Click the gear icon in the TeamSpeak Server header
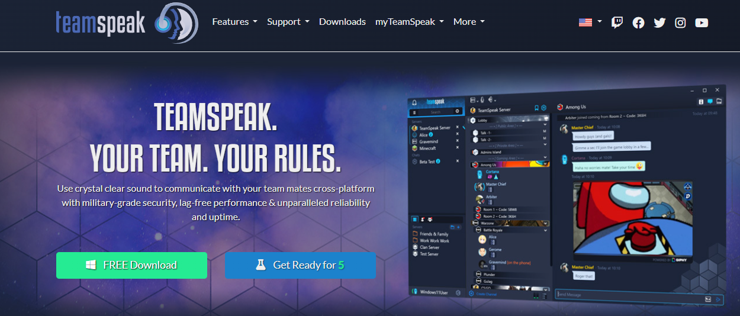 pos(544,108)
